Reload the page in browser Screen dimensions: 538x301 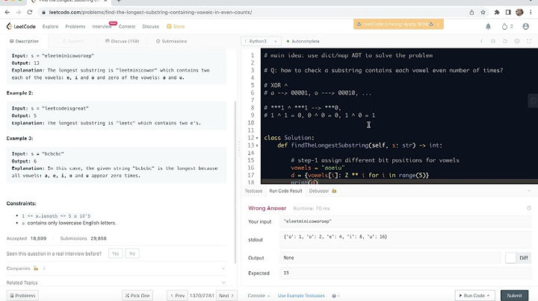pos(30,13)
